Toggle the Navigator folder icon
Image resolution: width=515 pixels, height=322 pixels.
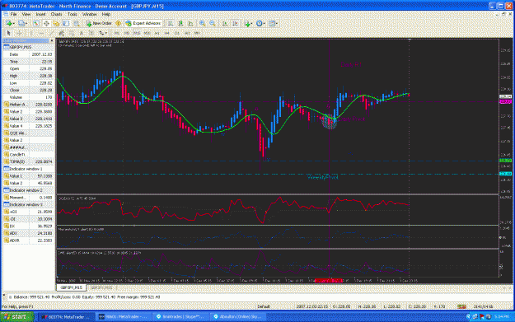[x=56, y=23]
